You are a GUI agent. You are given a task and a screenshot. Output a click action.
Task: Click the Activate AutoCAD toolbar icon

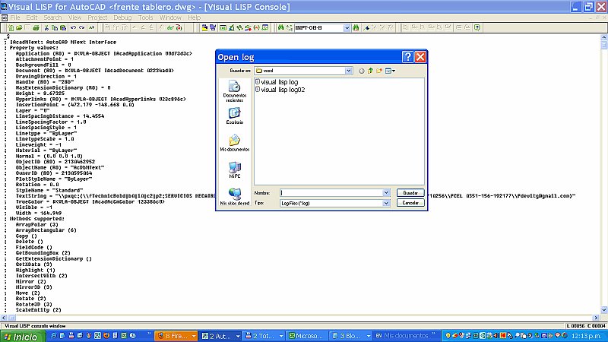tap(204, 27)
